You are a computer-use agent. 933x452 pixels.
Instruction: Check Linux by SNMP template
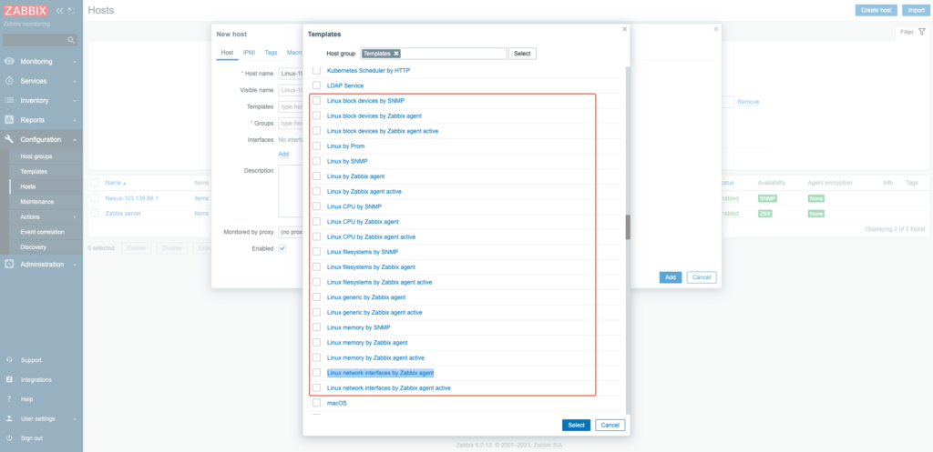(316, 161)
